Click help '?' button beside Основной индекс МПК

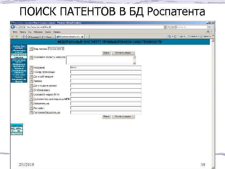[x=31, y=95]
